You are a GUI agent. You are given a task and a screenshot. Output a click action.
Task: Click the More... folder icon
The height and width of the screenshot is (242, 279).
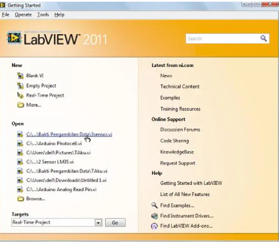20,105
